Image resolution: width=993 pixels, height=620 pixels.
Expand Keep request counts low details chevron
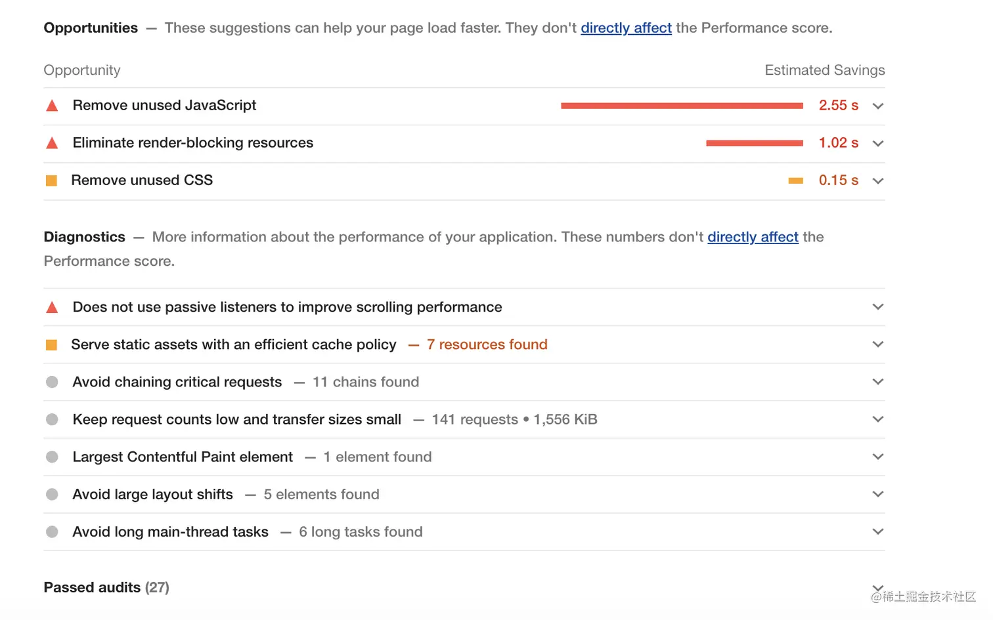coord(878,419)
